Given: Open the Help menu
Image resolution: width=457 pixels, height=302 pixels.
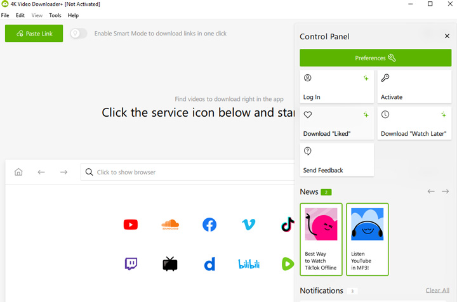Looking at the screenshot, I should (73, 15).
